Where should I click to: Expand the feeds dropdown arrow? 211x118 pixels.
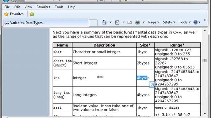124,22
